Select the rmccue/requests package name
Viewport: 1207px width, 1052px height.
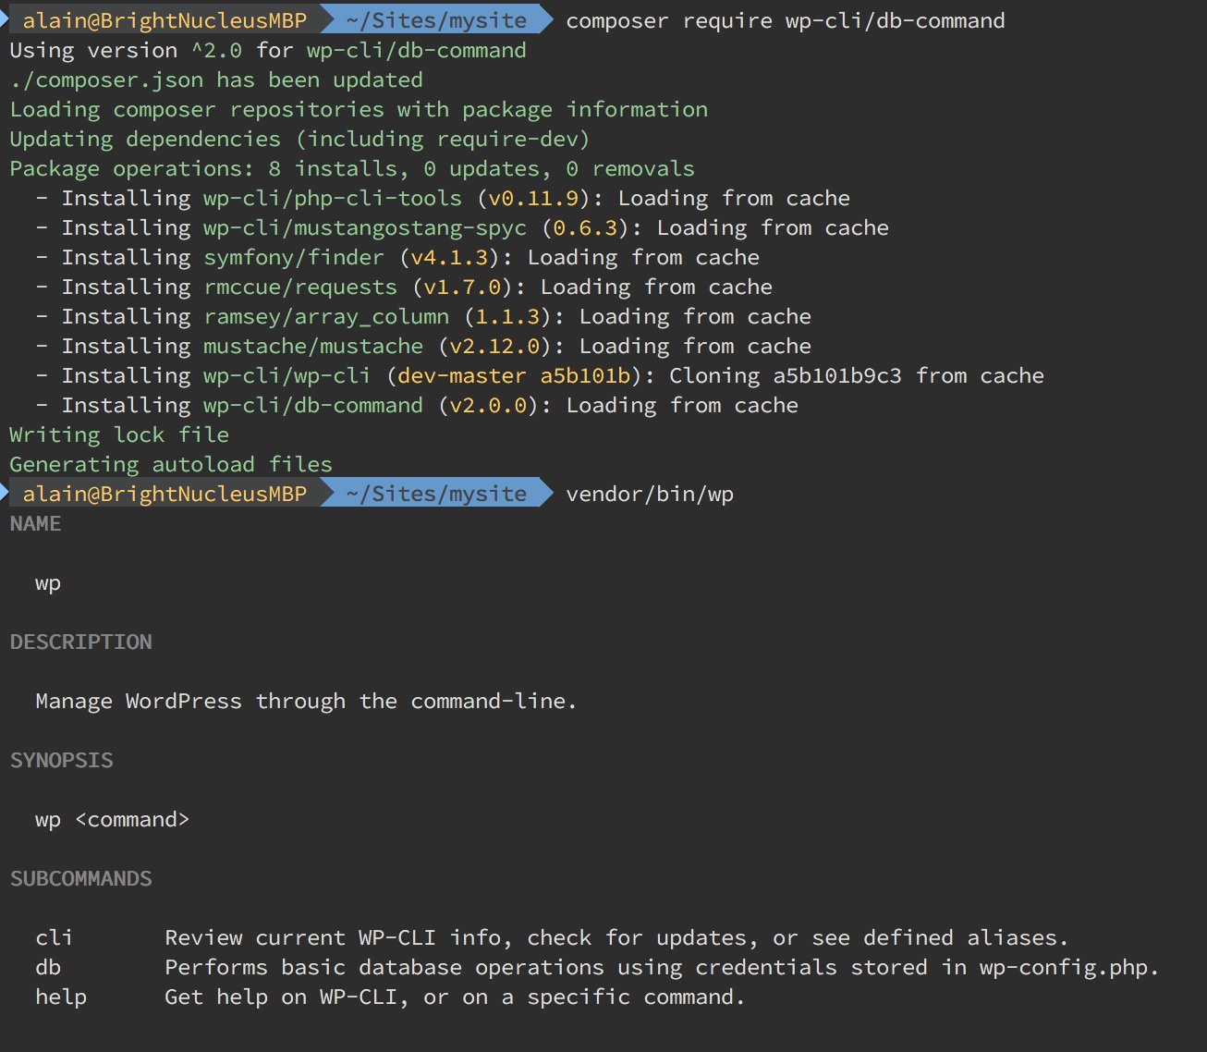(x=299, y=287)
